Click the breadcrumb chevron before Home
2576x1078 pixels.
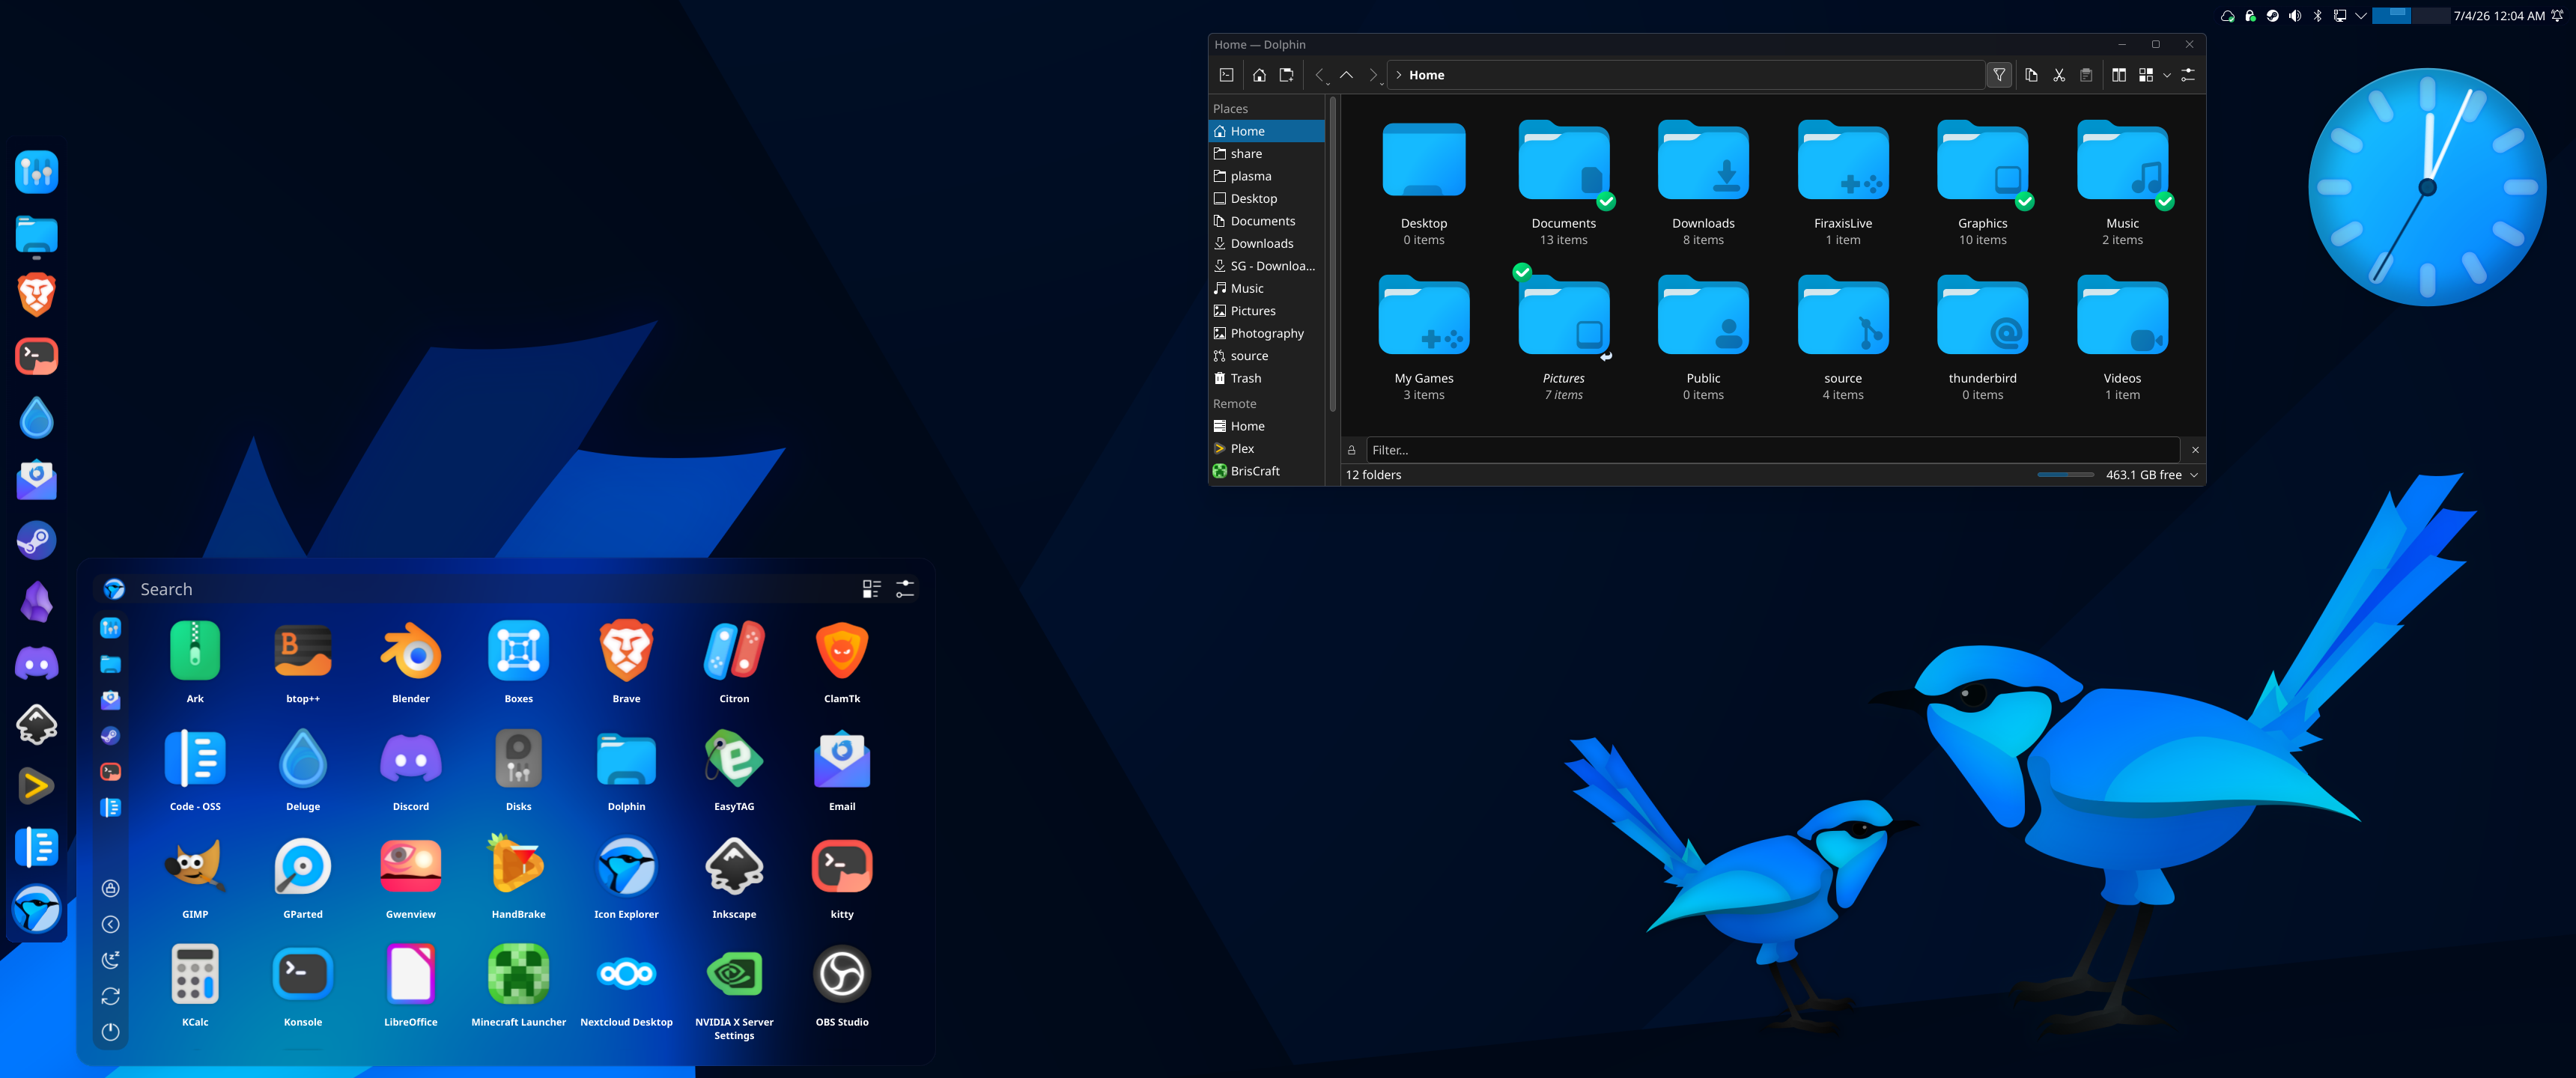pyautogui.click(x=1399, y=75)
